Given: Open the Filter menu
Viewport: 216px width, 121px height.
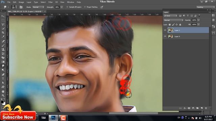Looking at the screenshot, I should (50, 2).
